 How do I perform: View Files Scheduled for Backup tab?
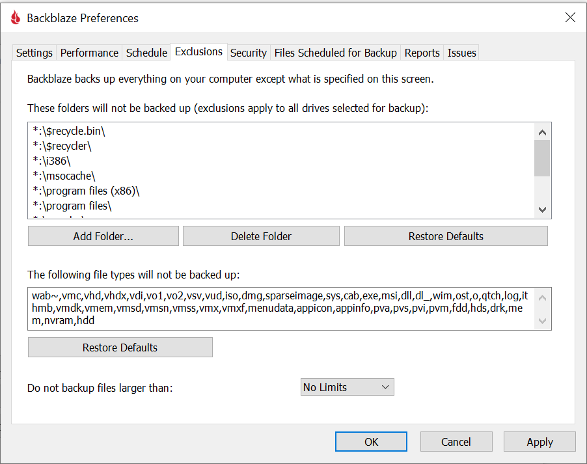point(335,53)
